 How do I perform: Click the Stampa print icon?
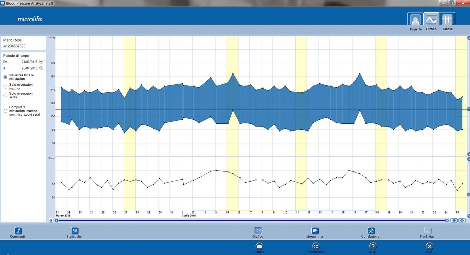click(259, 246)
